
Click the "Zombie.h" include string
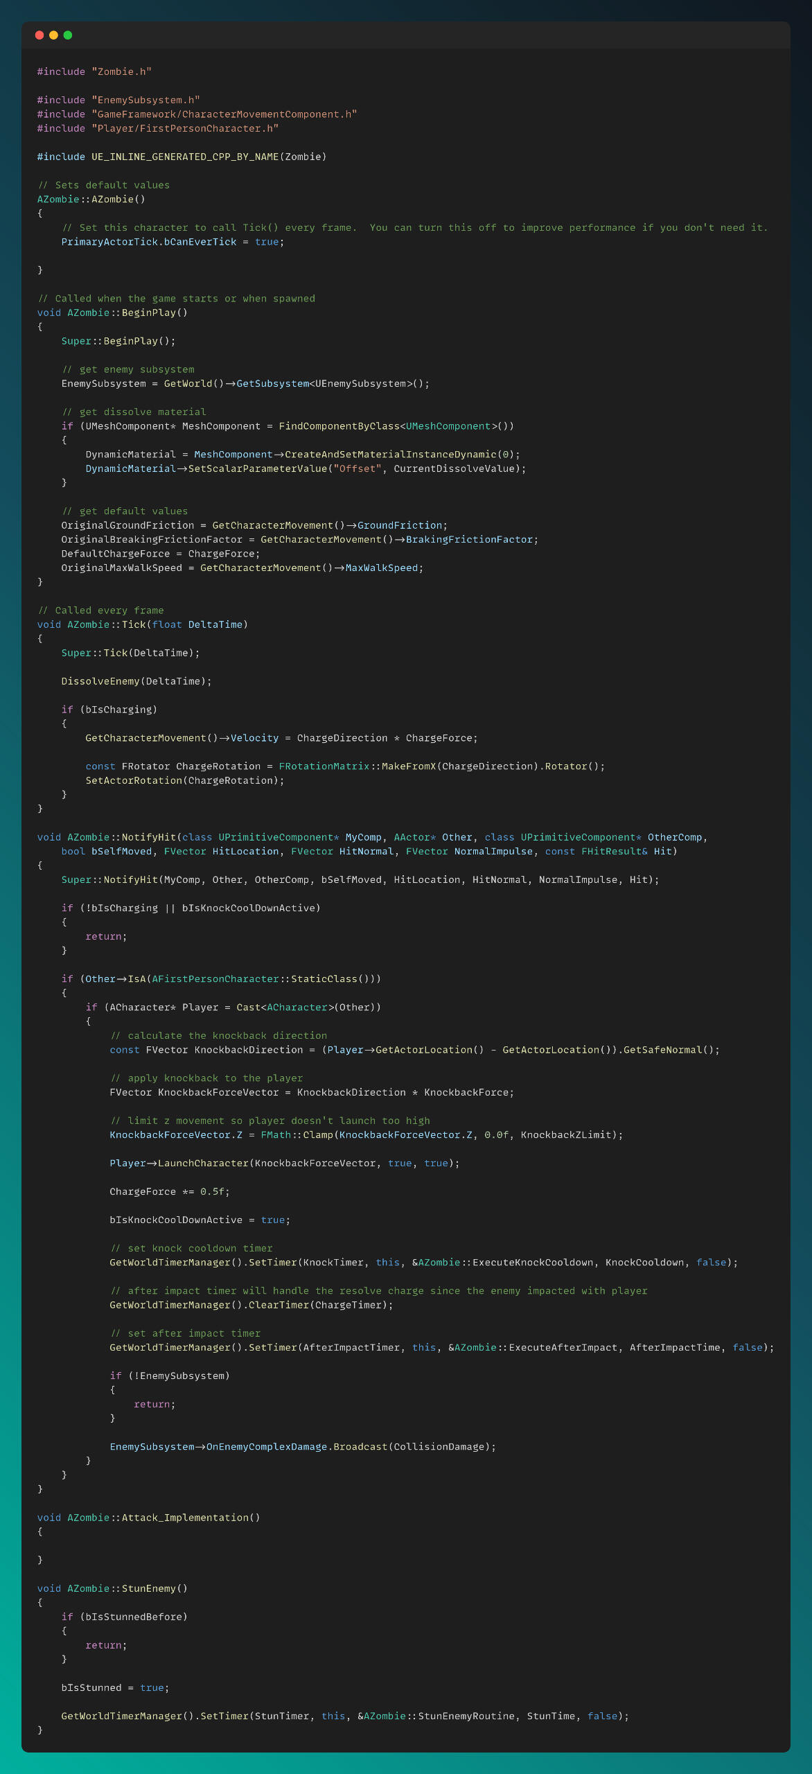pyautogui.click(x=121, y=72)
